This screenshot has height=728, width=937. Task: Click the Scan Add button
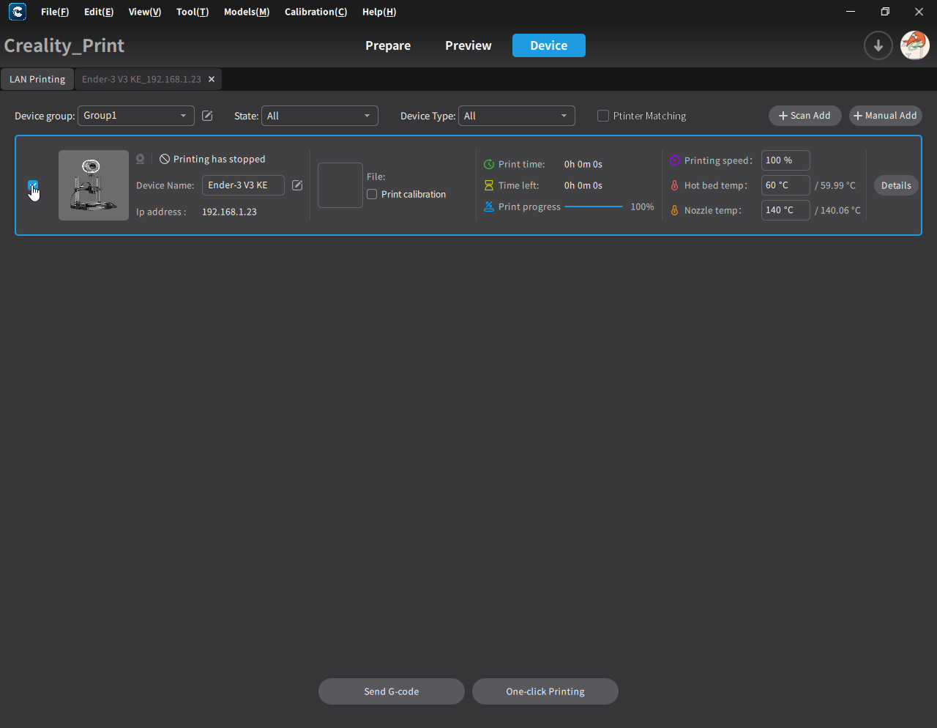805,116
